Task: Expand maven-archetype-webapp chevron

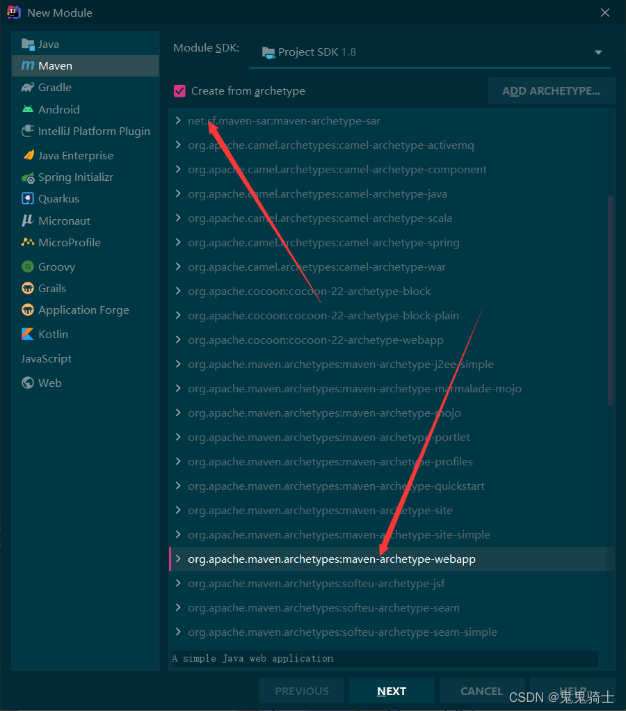Action: 178,559
